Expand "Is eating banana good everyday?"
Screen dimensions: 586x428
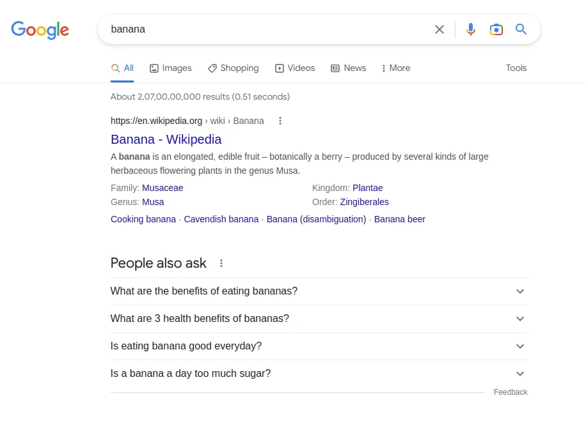pos(319,346)
